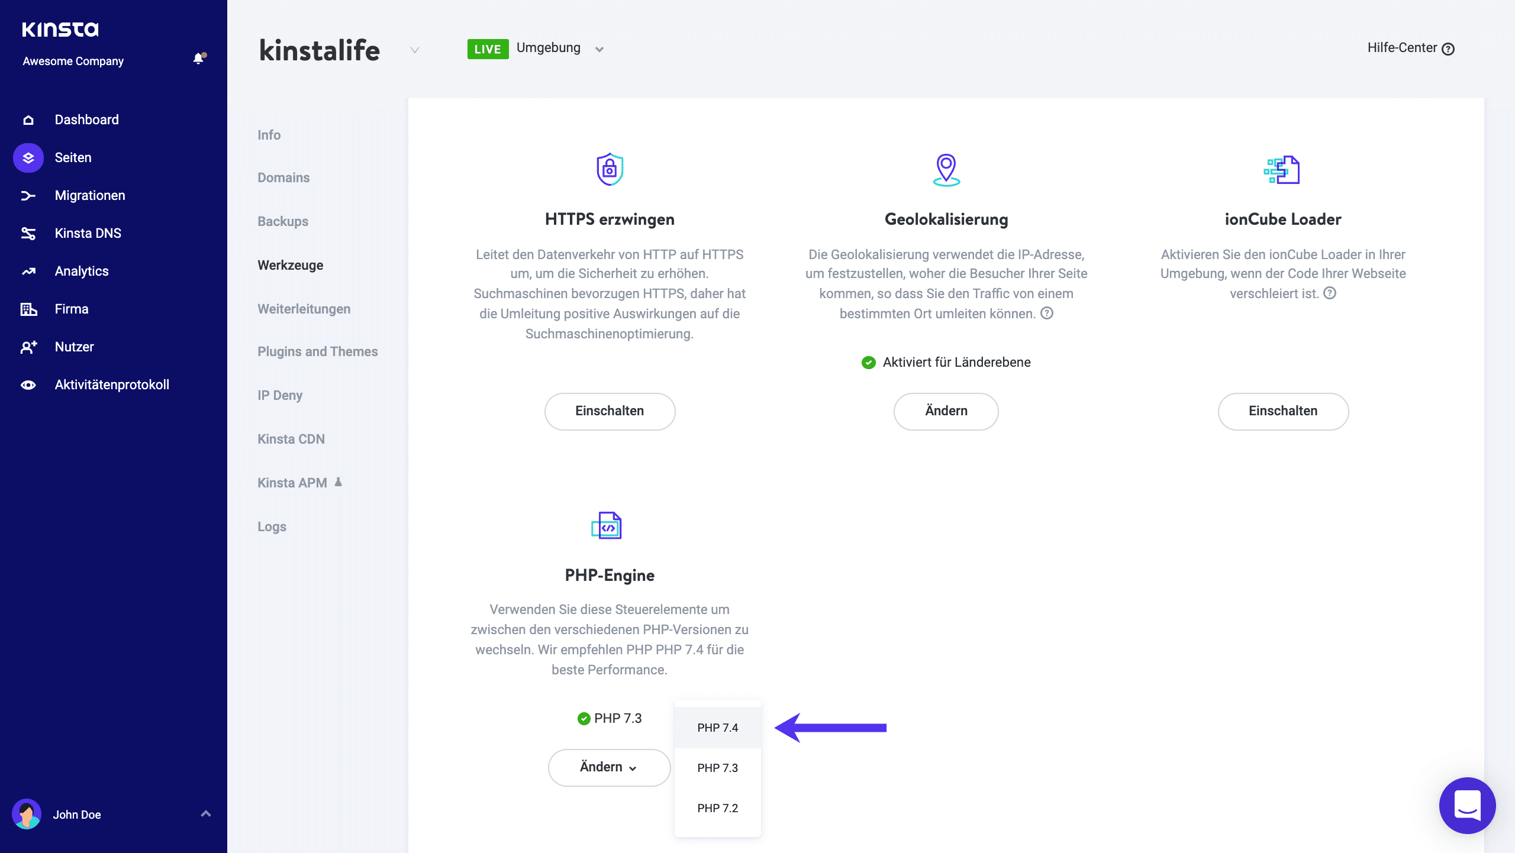The width and height of the screenshot is (1515, 853).
Task: Click Einschalten for HTTPS erzwingen
Action: 610,411
